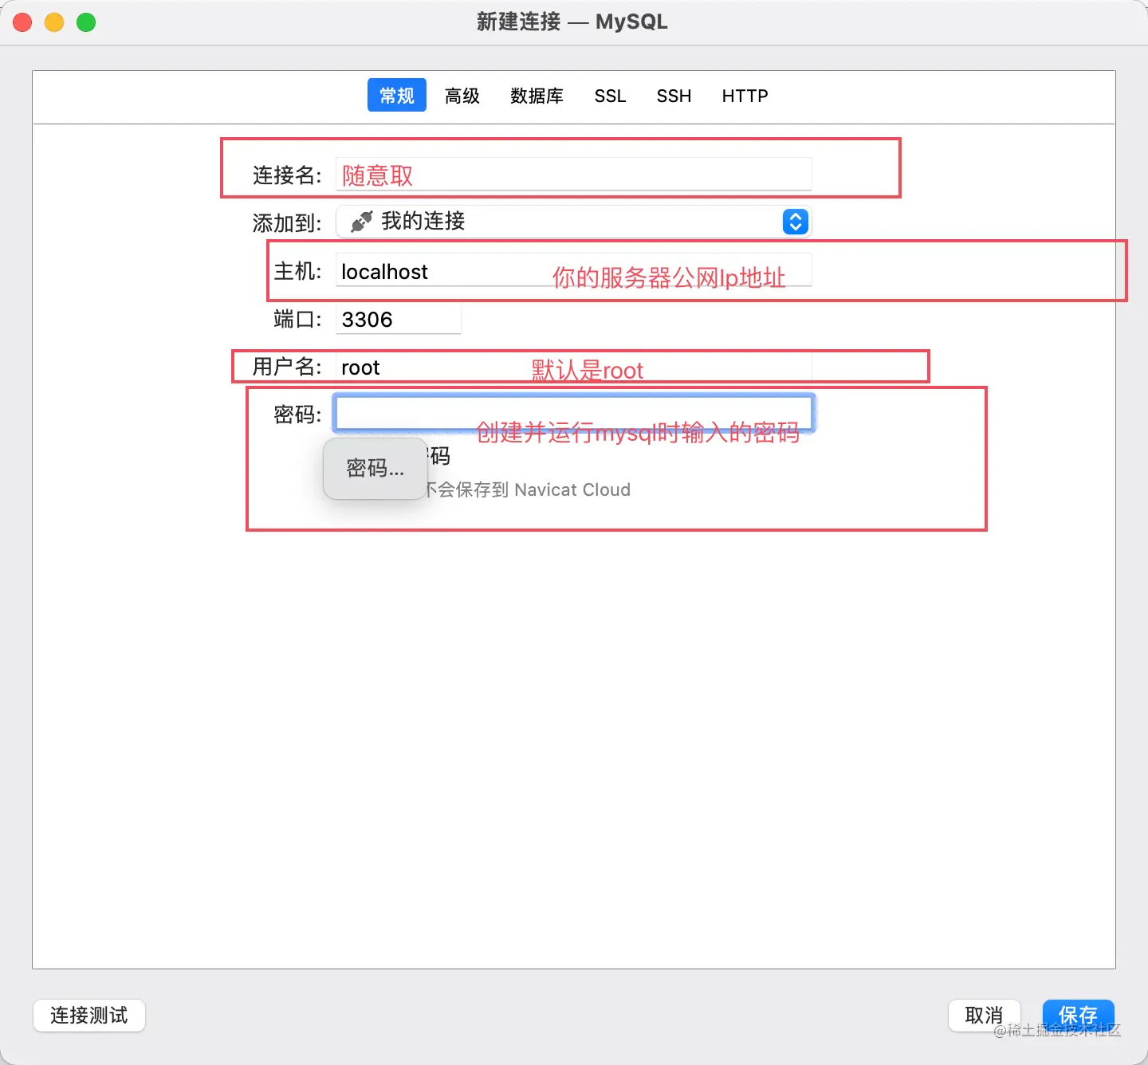Click the 端口 field showing 3306
1148x1065 pixels.
point(399,319)
